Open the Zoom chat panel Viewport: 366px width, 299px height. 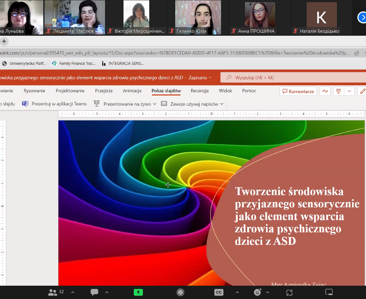click(94, 292)
